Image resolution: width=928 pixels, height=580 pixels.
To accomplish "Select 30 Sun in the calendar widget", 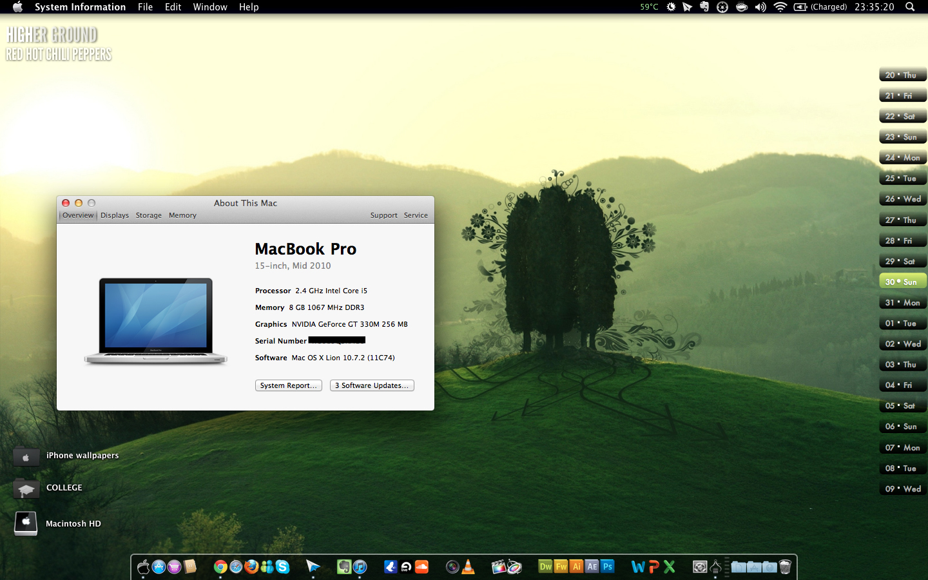I will 903,282.
